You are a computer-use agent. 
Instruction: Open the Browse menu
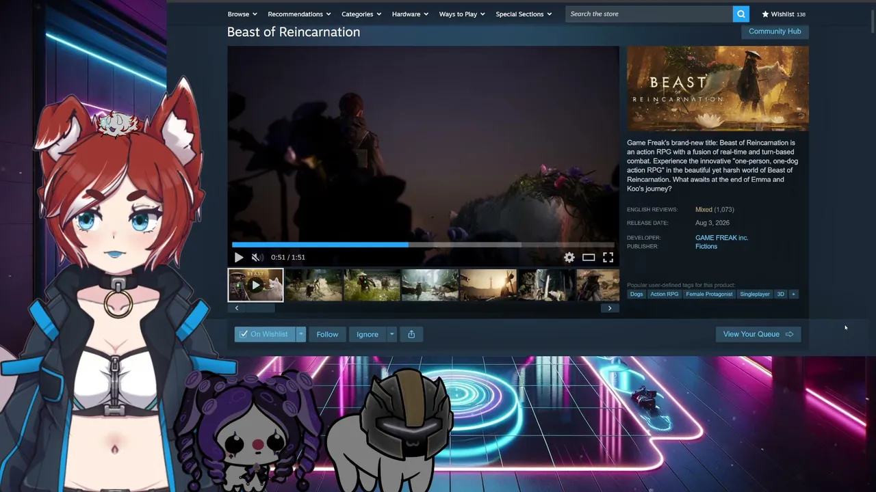(x=242, y=14)
